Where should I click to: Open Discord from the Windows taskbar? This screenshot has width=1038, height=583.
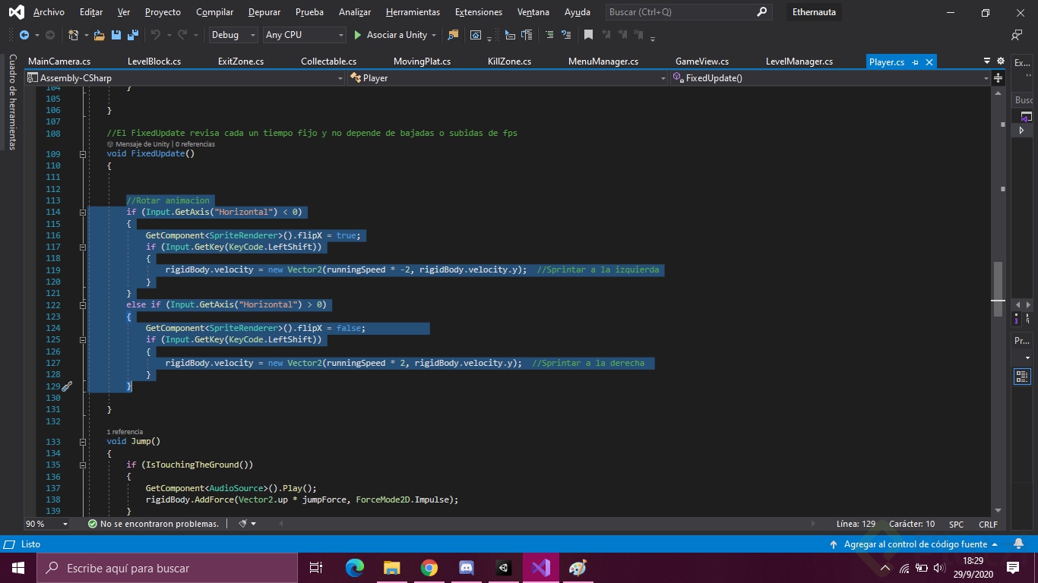[x=467, y=568]
